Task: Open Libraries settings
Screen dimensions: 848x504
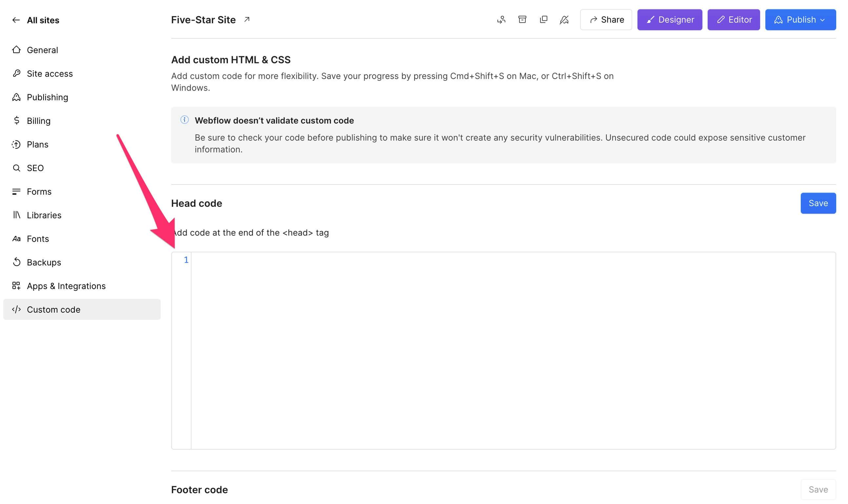Action: (82, 215)
